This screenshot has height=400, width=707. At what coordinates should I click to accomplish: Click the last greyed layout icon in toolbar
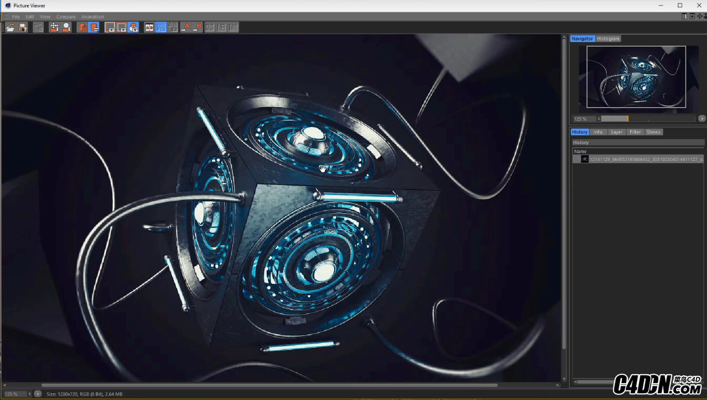[x=233, y=27]
